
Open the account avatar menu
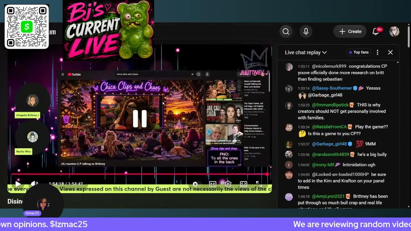(x=394, y=31)
